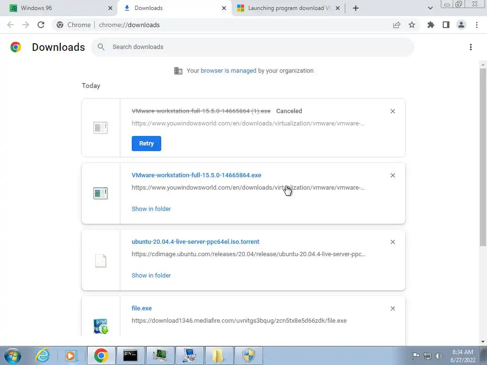Go forward with the forward arrow
The width and height of the screenshot is (487, 365).
tap(26, 25)
